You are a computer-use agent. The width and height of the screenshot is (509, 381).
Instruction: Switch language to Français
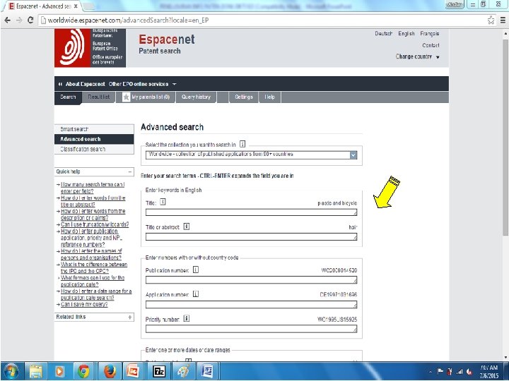[430, 33]
